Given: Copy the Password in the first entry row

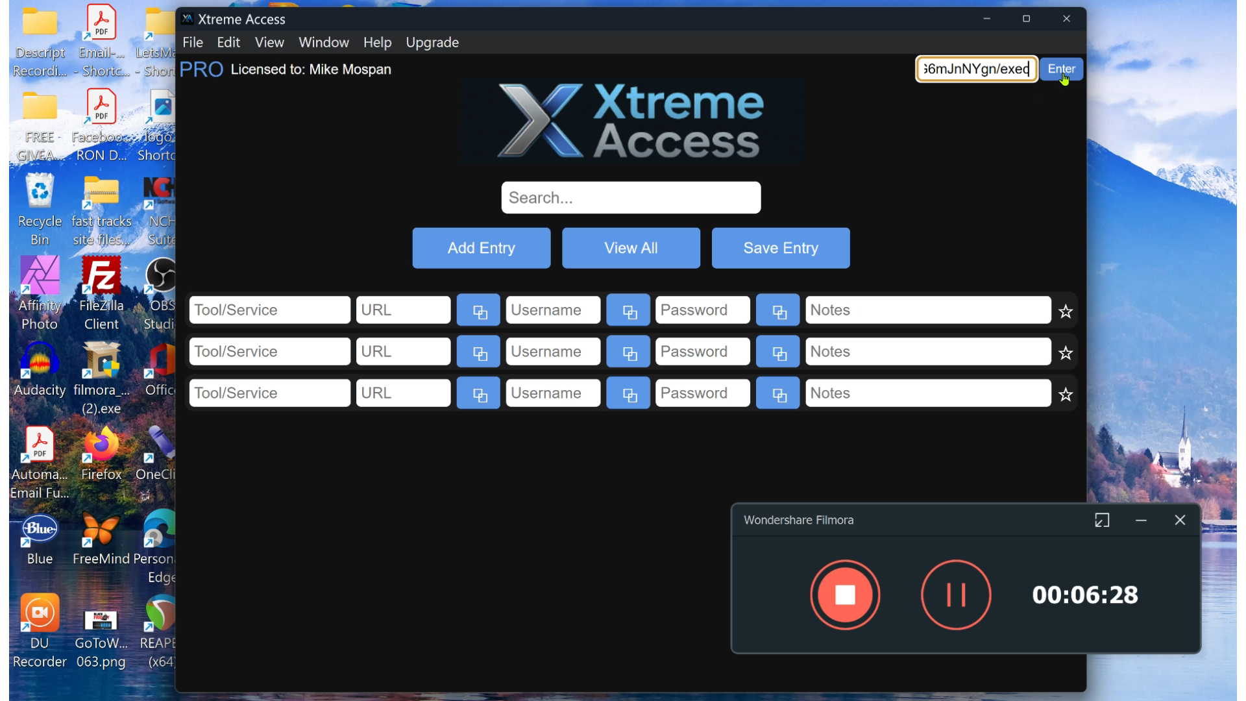Looking at the screenshot, I should pos(778,310).
